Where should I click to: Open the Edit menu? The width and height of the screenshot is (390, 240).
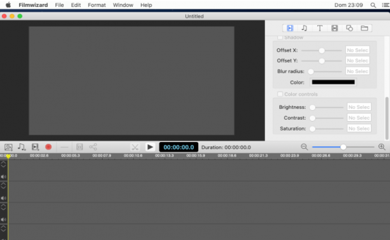tap(76, 5)
